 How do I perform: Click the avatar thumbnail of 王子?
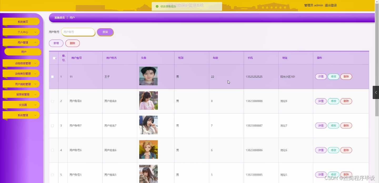(148, 76)
